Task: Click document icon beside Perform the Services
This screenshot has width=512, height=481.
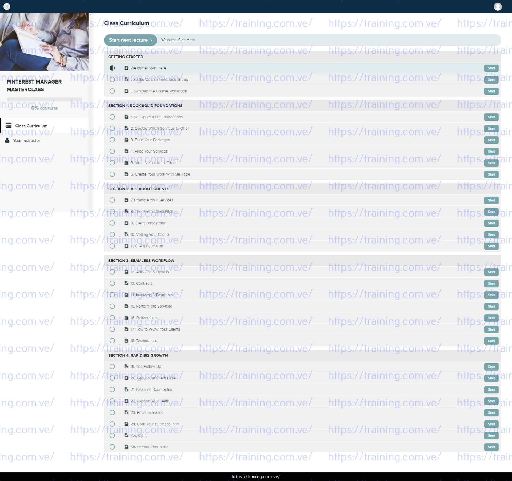Action: [126, 306]
